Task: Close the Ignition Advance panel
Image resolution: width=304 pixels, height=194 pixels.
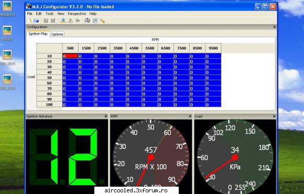Action: 106,116
